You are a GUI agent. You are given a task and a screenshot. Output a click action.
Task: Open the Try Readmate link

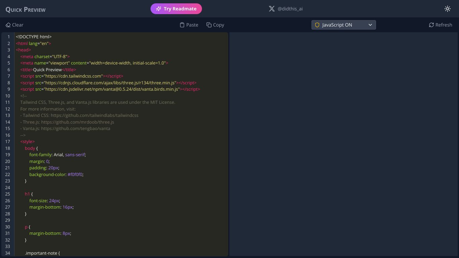pyautogui.click(x=176, y=9)
